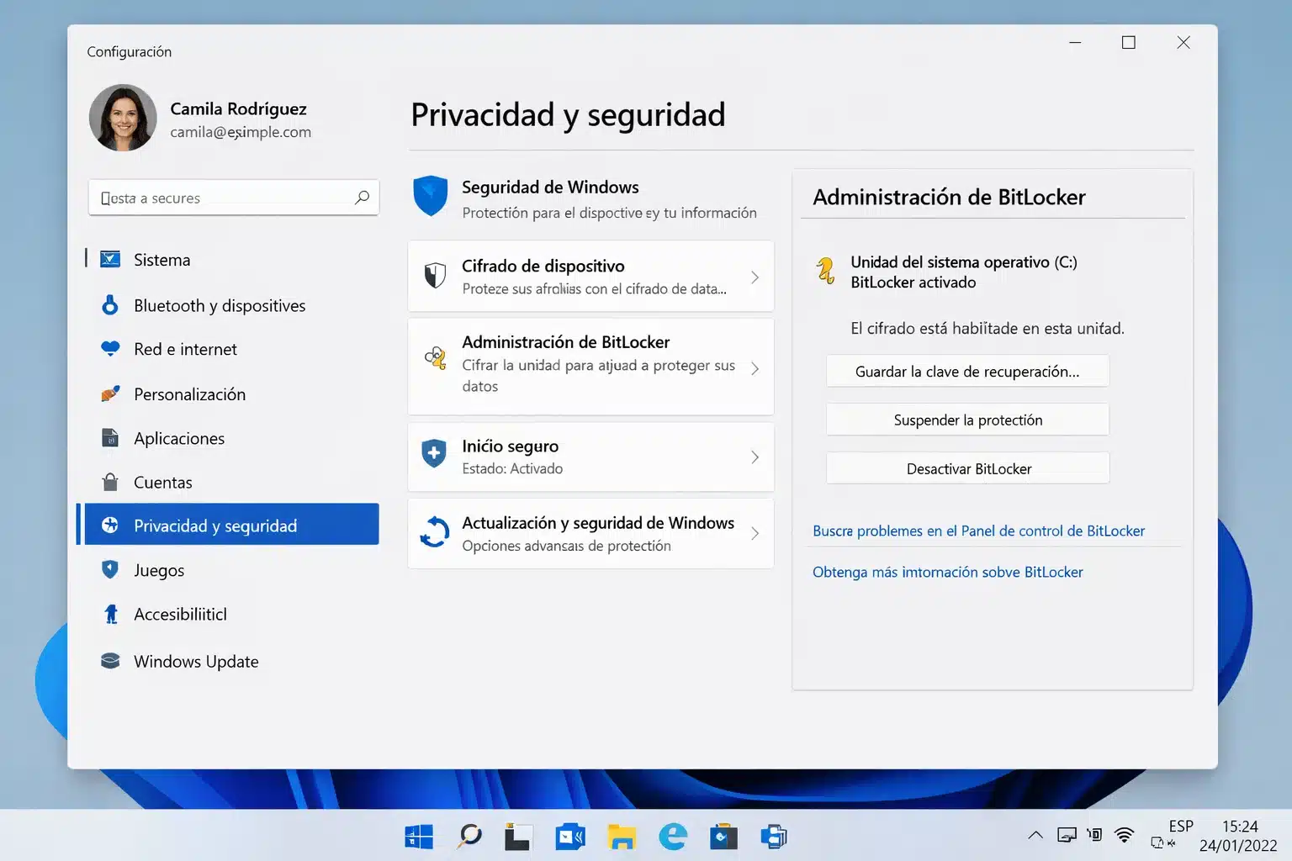This screenshot has width=1292, height=861.
Task: Open Microsoft Edge from the taskbar
Action: [x=672, y=837]
